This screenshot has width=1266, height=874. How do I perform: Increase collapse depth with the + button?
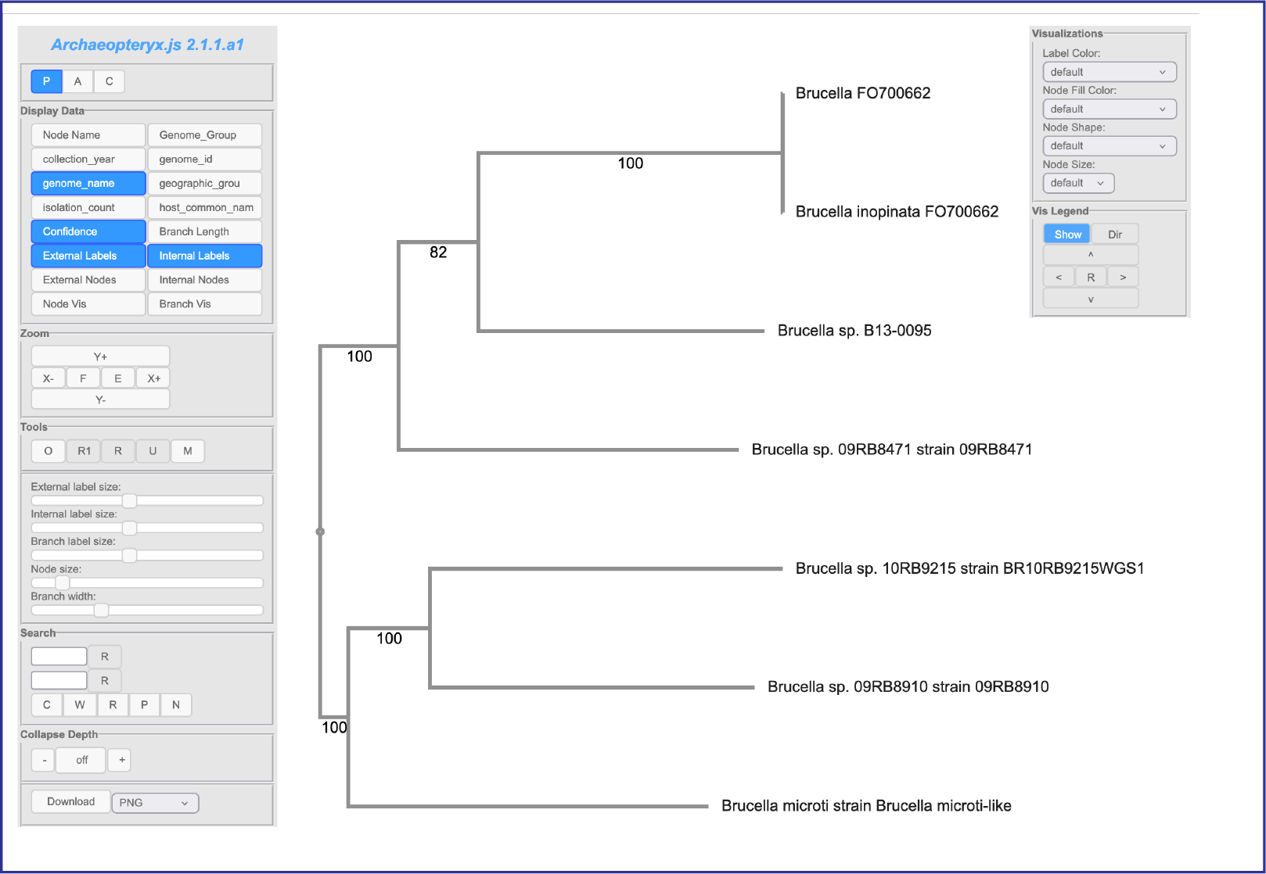click(x=121, y=760)
